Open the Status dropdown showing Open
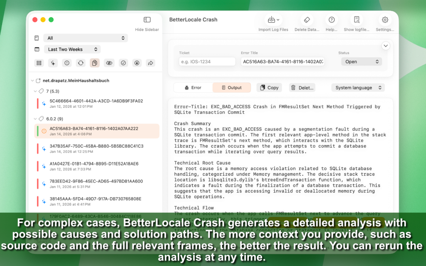426x266 pixels. click(361, 62)
